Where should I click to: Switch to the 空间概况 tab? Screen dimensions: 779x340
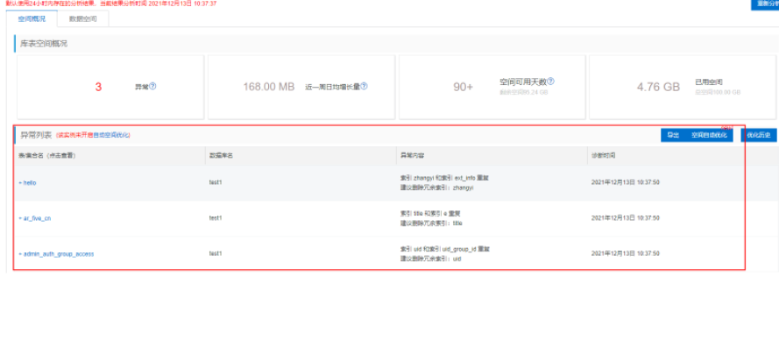click(32, 19)
